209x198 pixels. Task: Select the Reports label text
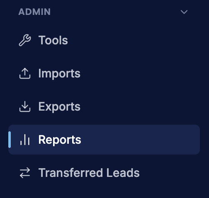pos(60,140)
